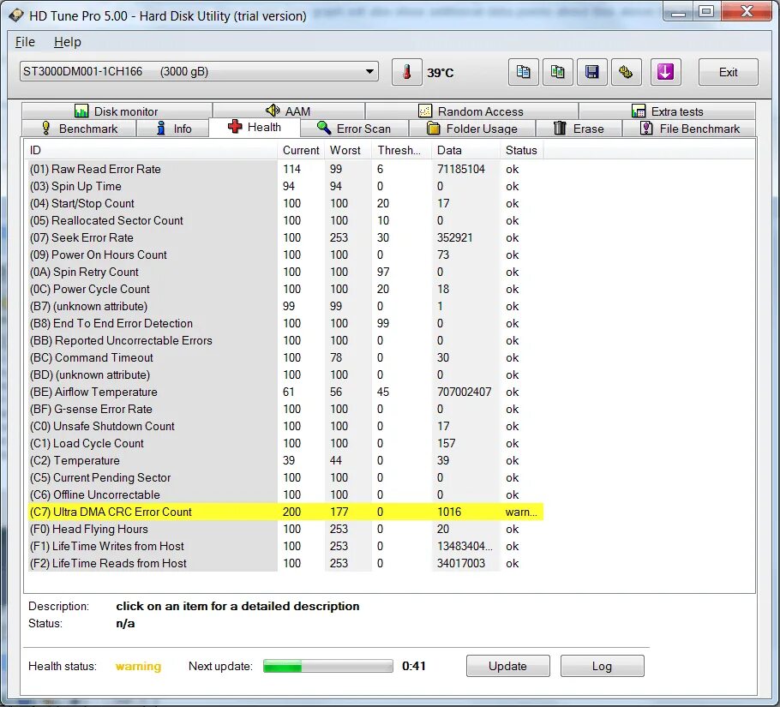The width and height of the screenshot is (780, 707).
Task: Click the Data column header
Action: point(465,150)
